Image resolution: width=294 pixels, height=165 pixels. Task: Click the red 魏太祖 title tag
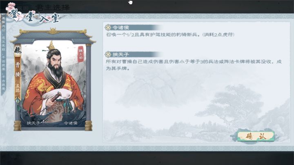[x=80, y=54]
